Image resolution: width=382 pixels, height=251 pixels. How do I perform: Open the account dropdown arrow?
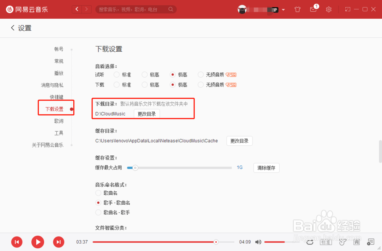coord(283,9)
